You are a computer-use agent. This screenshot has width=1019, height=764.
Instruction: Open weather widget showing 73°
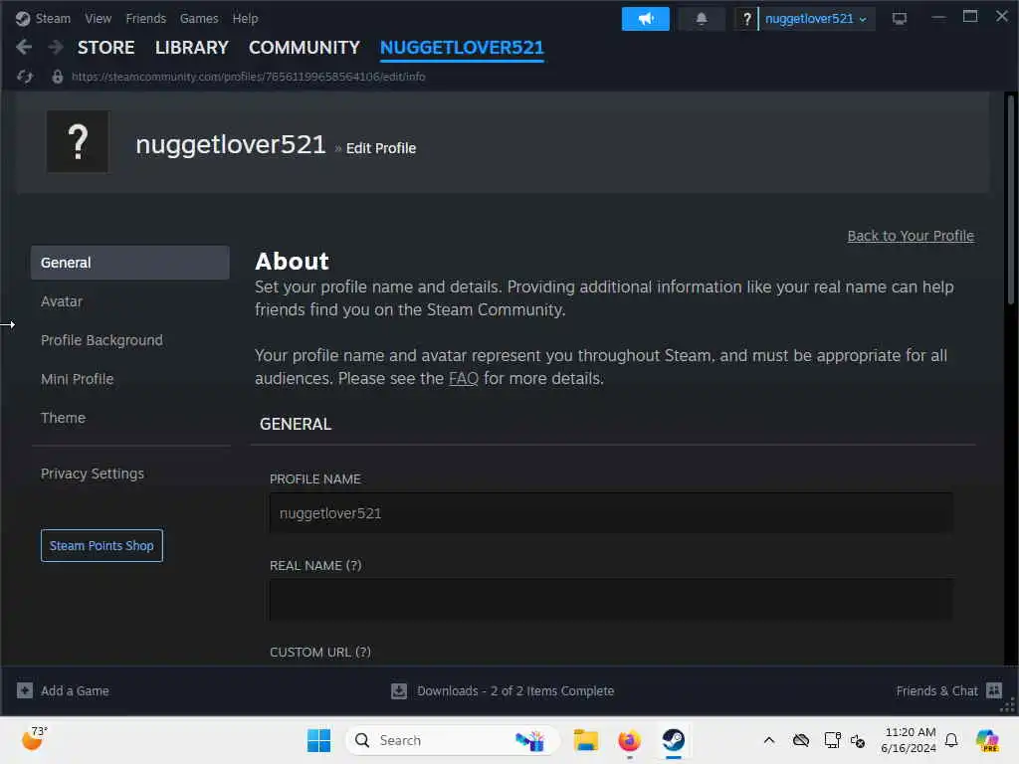pyautogui.click(x=35, y=739)
